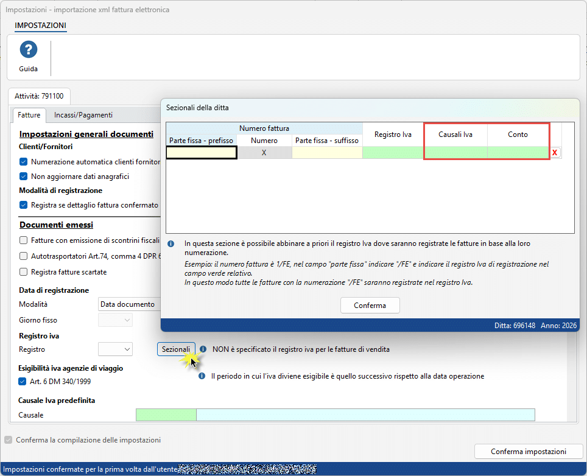Switch to the Fatture tab
587x476 pixels.
(x=29, y=115)
